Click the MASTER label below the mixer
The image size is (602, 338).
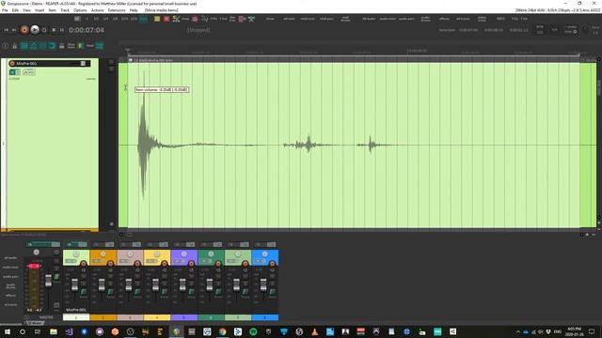click(x=46, y=317)
